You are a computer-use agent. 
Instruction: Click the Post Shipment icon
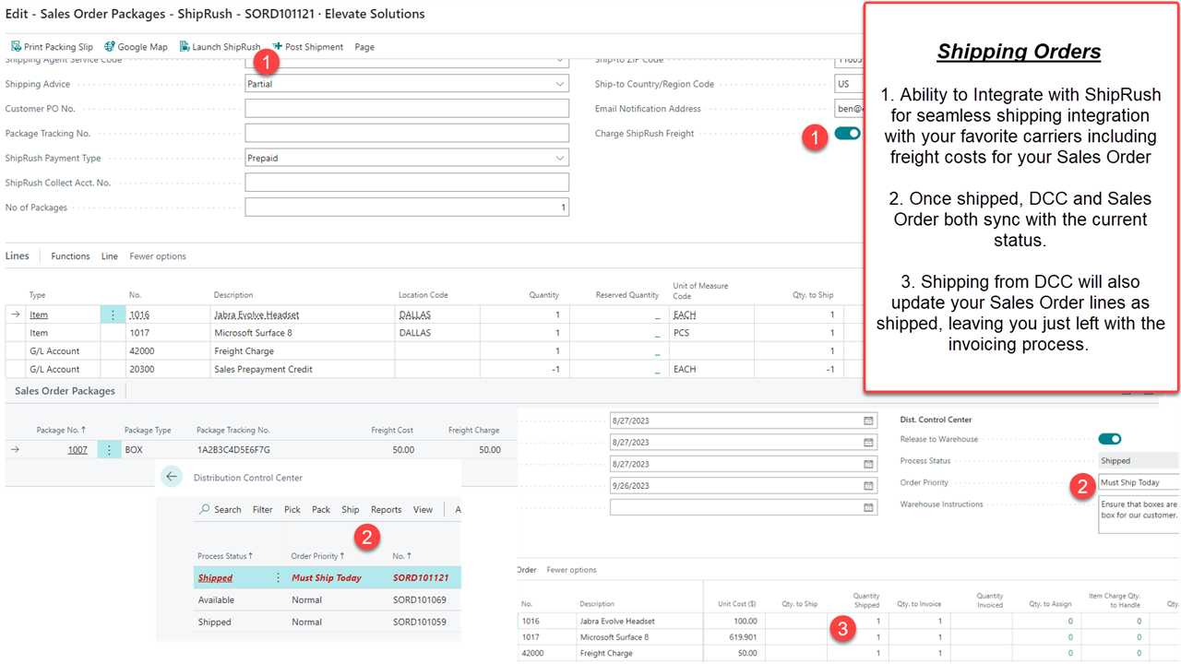pyautogui.click(x=278, y=47)
